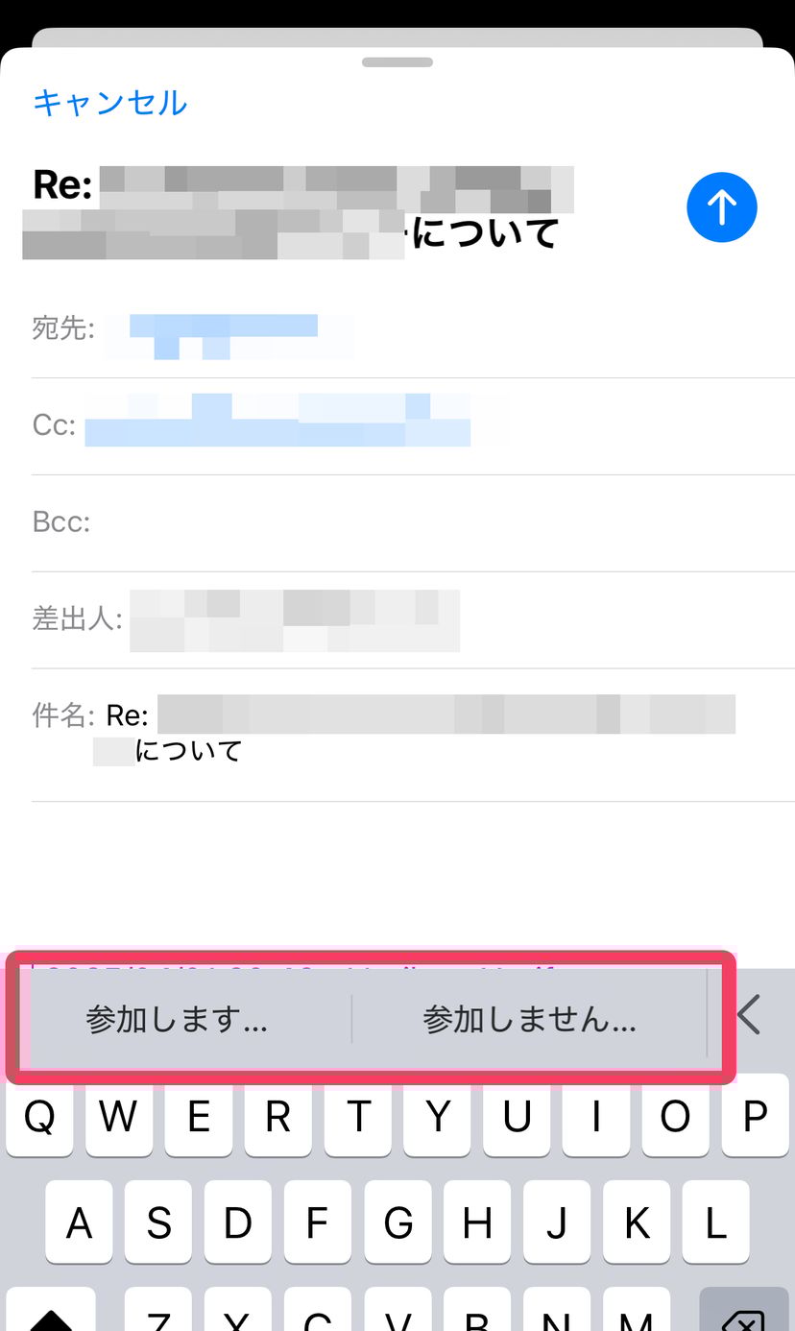
Task: Collapse suggestions with the chevron arrow
Action: [748, 1014]
